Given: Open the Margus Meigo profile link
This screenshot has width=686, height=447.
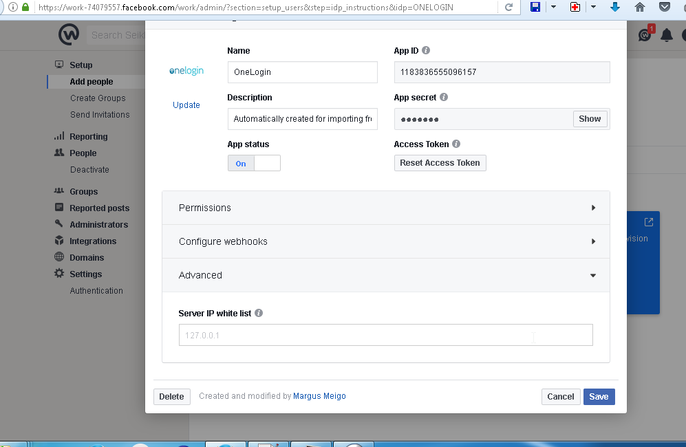Looking at the screenshot, I should point(319,396).
